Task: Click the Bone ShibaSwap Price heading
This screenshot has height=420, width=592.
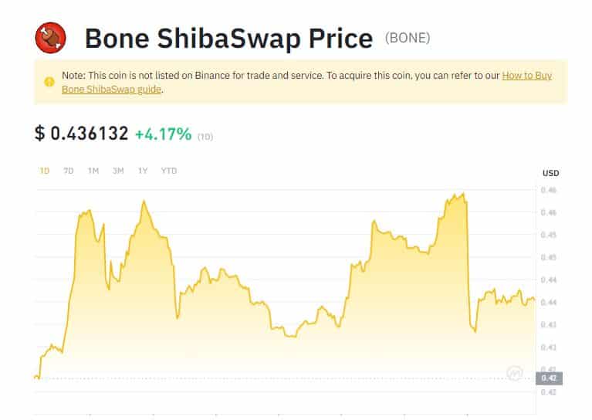Action: tap(228, 38)
